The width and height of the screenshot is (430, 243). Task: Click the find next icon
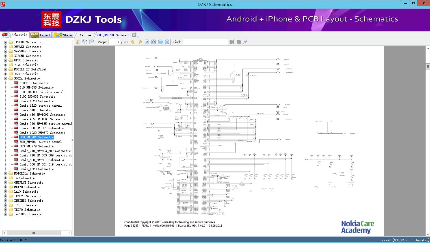pos(239,42)
